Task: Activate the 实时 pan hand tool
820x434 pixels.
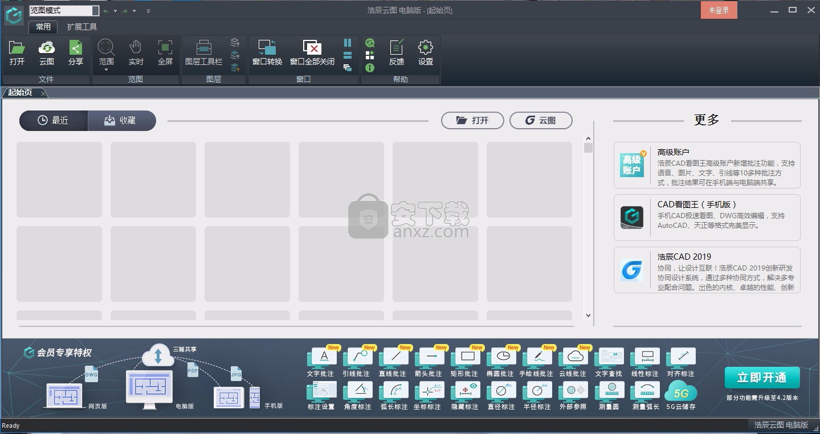Action: pos(136,53)
